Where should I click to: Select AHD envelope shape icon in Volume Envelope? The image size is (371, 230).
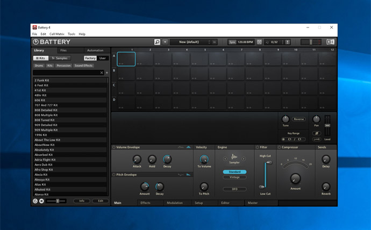pos(181,147)
